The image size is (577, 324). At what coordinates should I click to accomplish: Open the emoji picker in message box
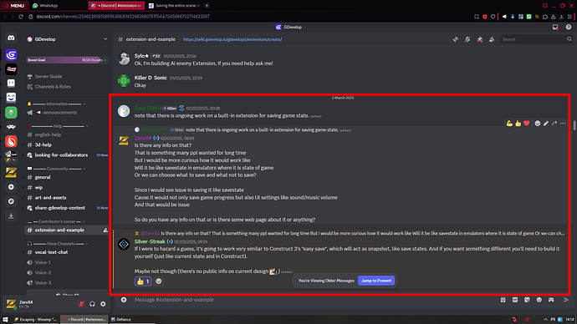tap(539, 300)
